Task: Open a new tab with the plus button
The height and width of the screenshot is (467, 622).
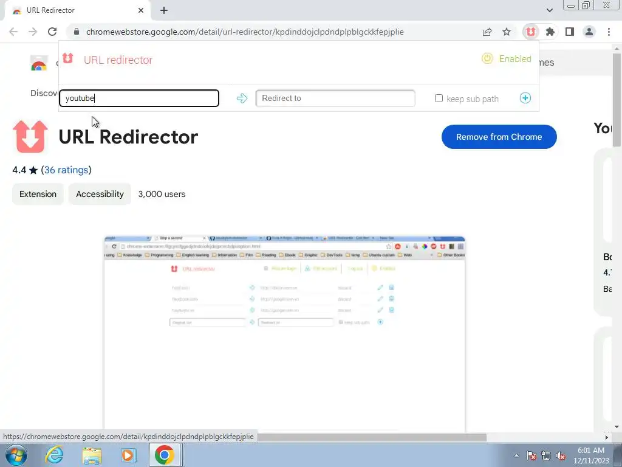Action: coord(164,10)
